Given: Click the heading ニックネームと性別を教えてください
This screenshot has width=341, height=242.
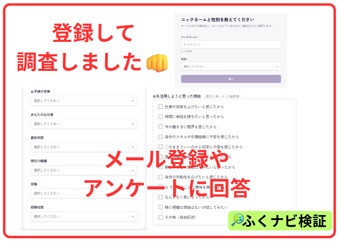Looking at the screenshot, I should (218, 19).
